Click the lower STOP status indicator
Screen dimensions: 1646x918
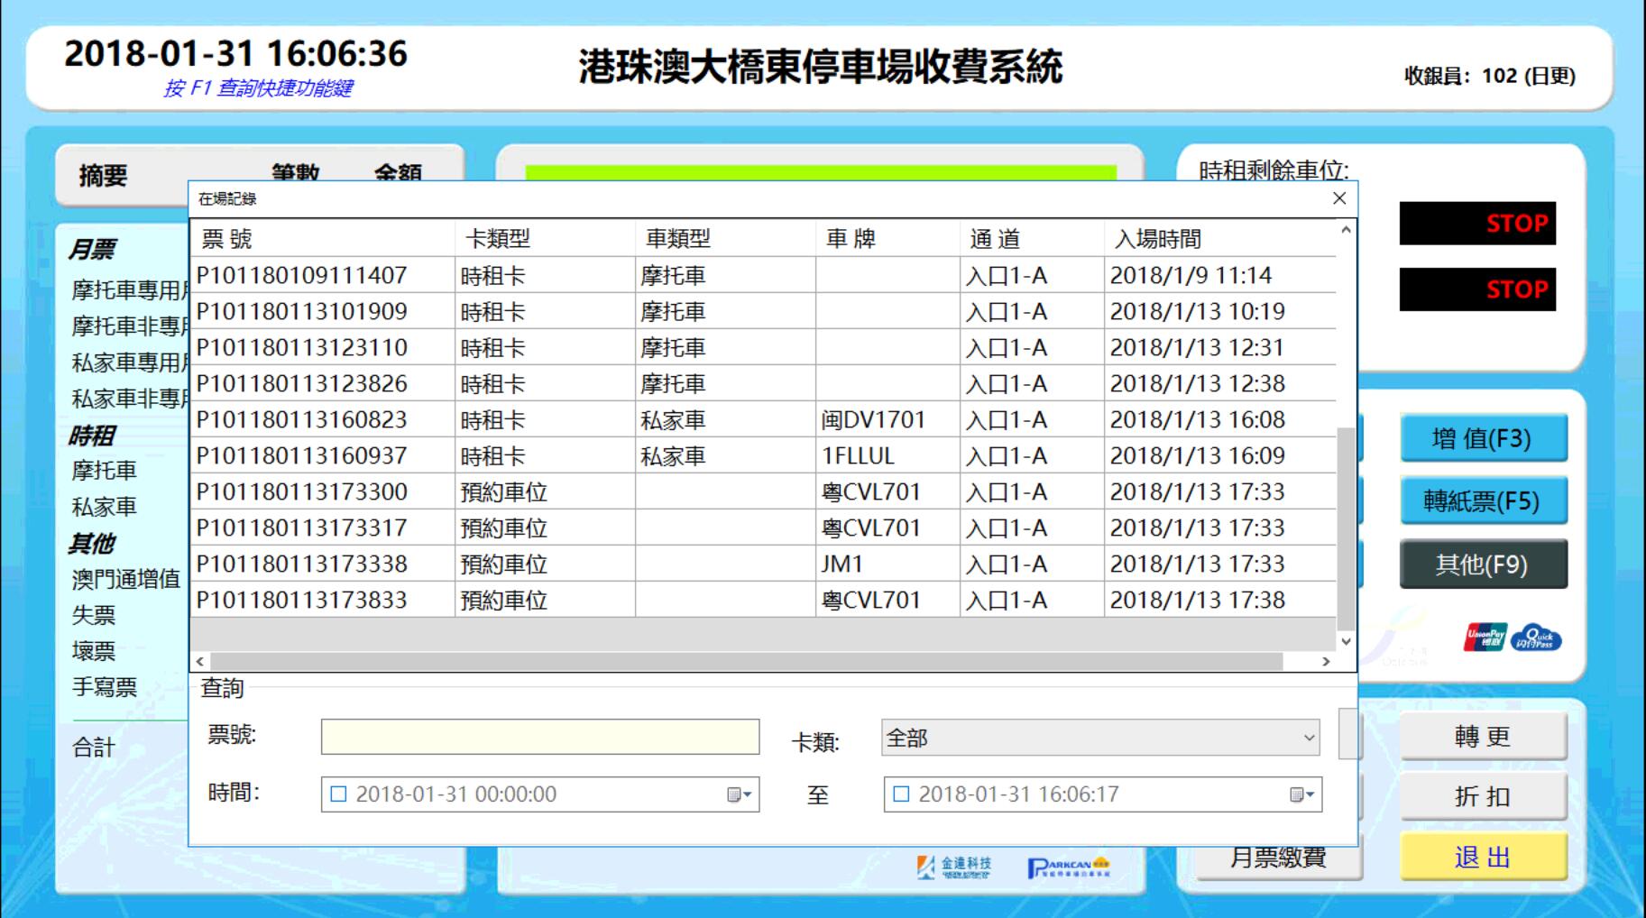[x=1477, y=290]
